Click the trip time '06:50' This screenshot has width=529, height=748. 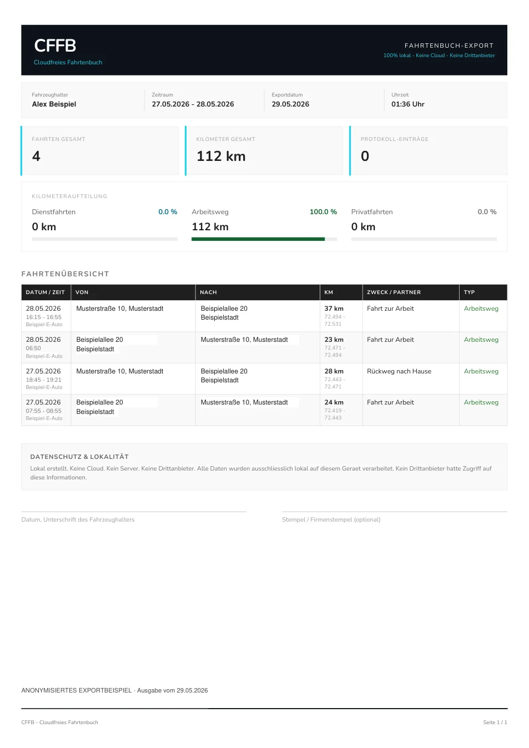[x=33, y=348]
